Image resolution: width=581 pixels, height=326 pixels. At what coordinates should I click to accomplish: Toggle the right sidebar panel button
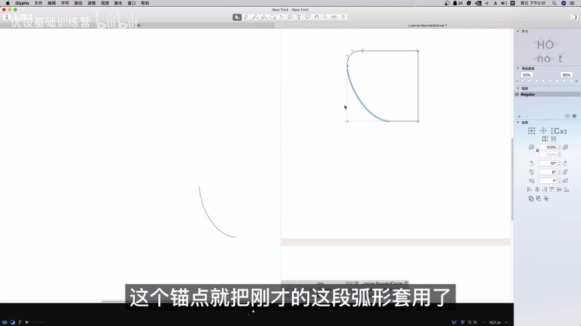tap(574, 17)
